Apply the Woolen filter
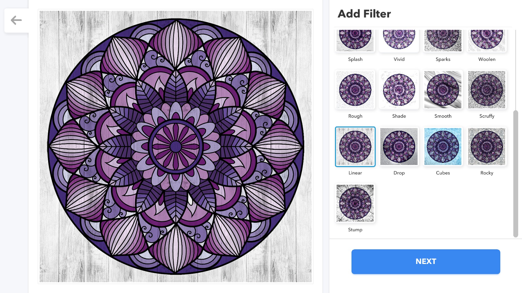Screen dimensions: 522x293 click(x=487, y=41)
